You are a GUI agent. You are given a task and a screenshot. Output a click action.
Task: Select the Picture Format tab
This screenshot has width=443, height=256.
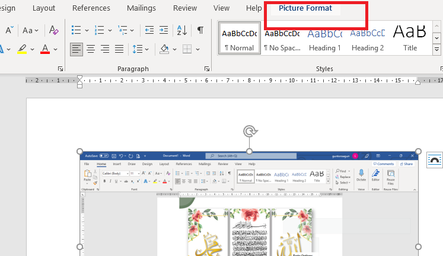click(305, 8)
